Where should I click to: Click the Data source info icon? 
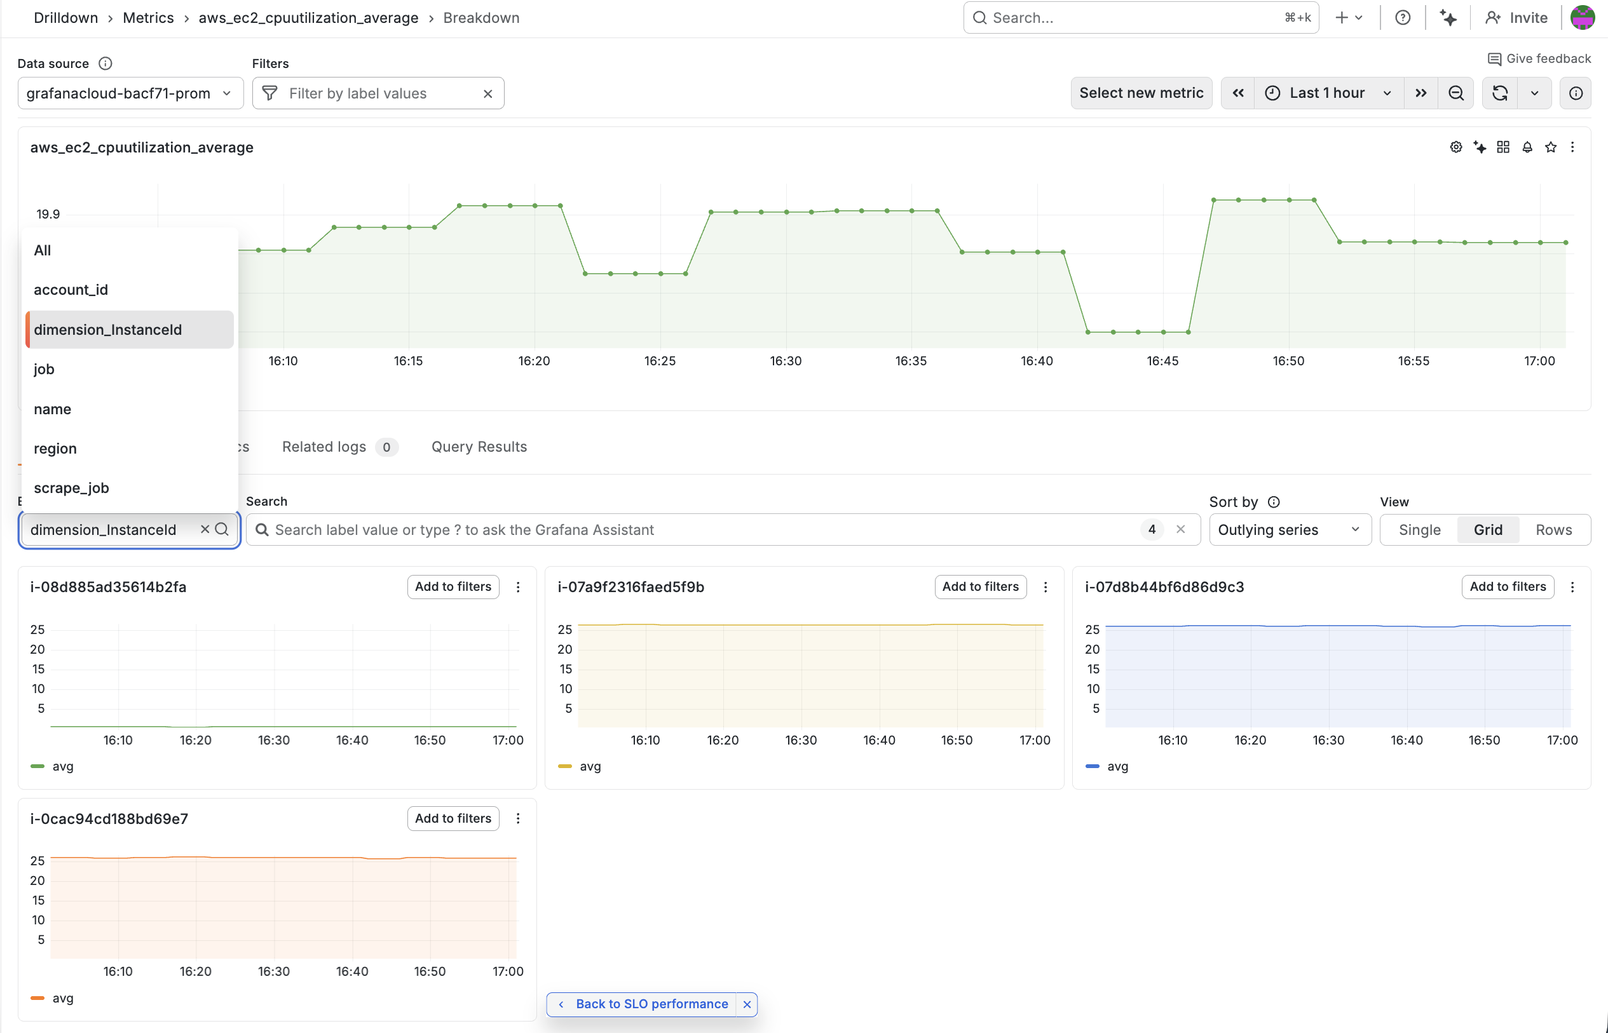106,64
